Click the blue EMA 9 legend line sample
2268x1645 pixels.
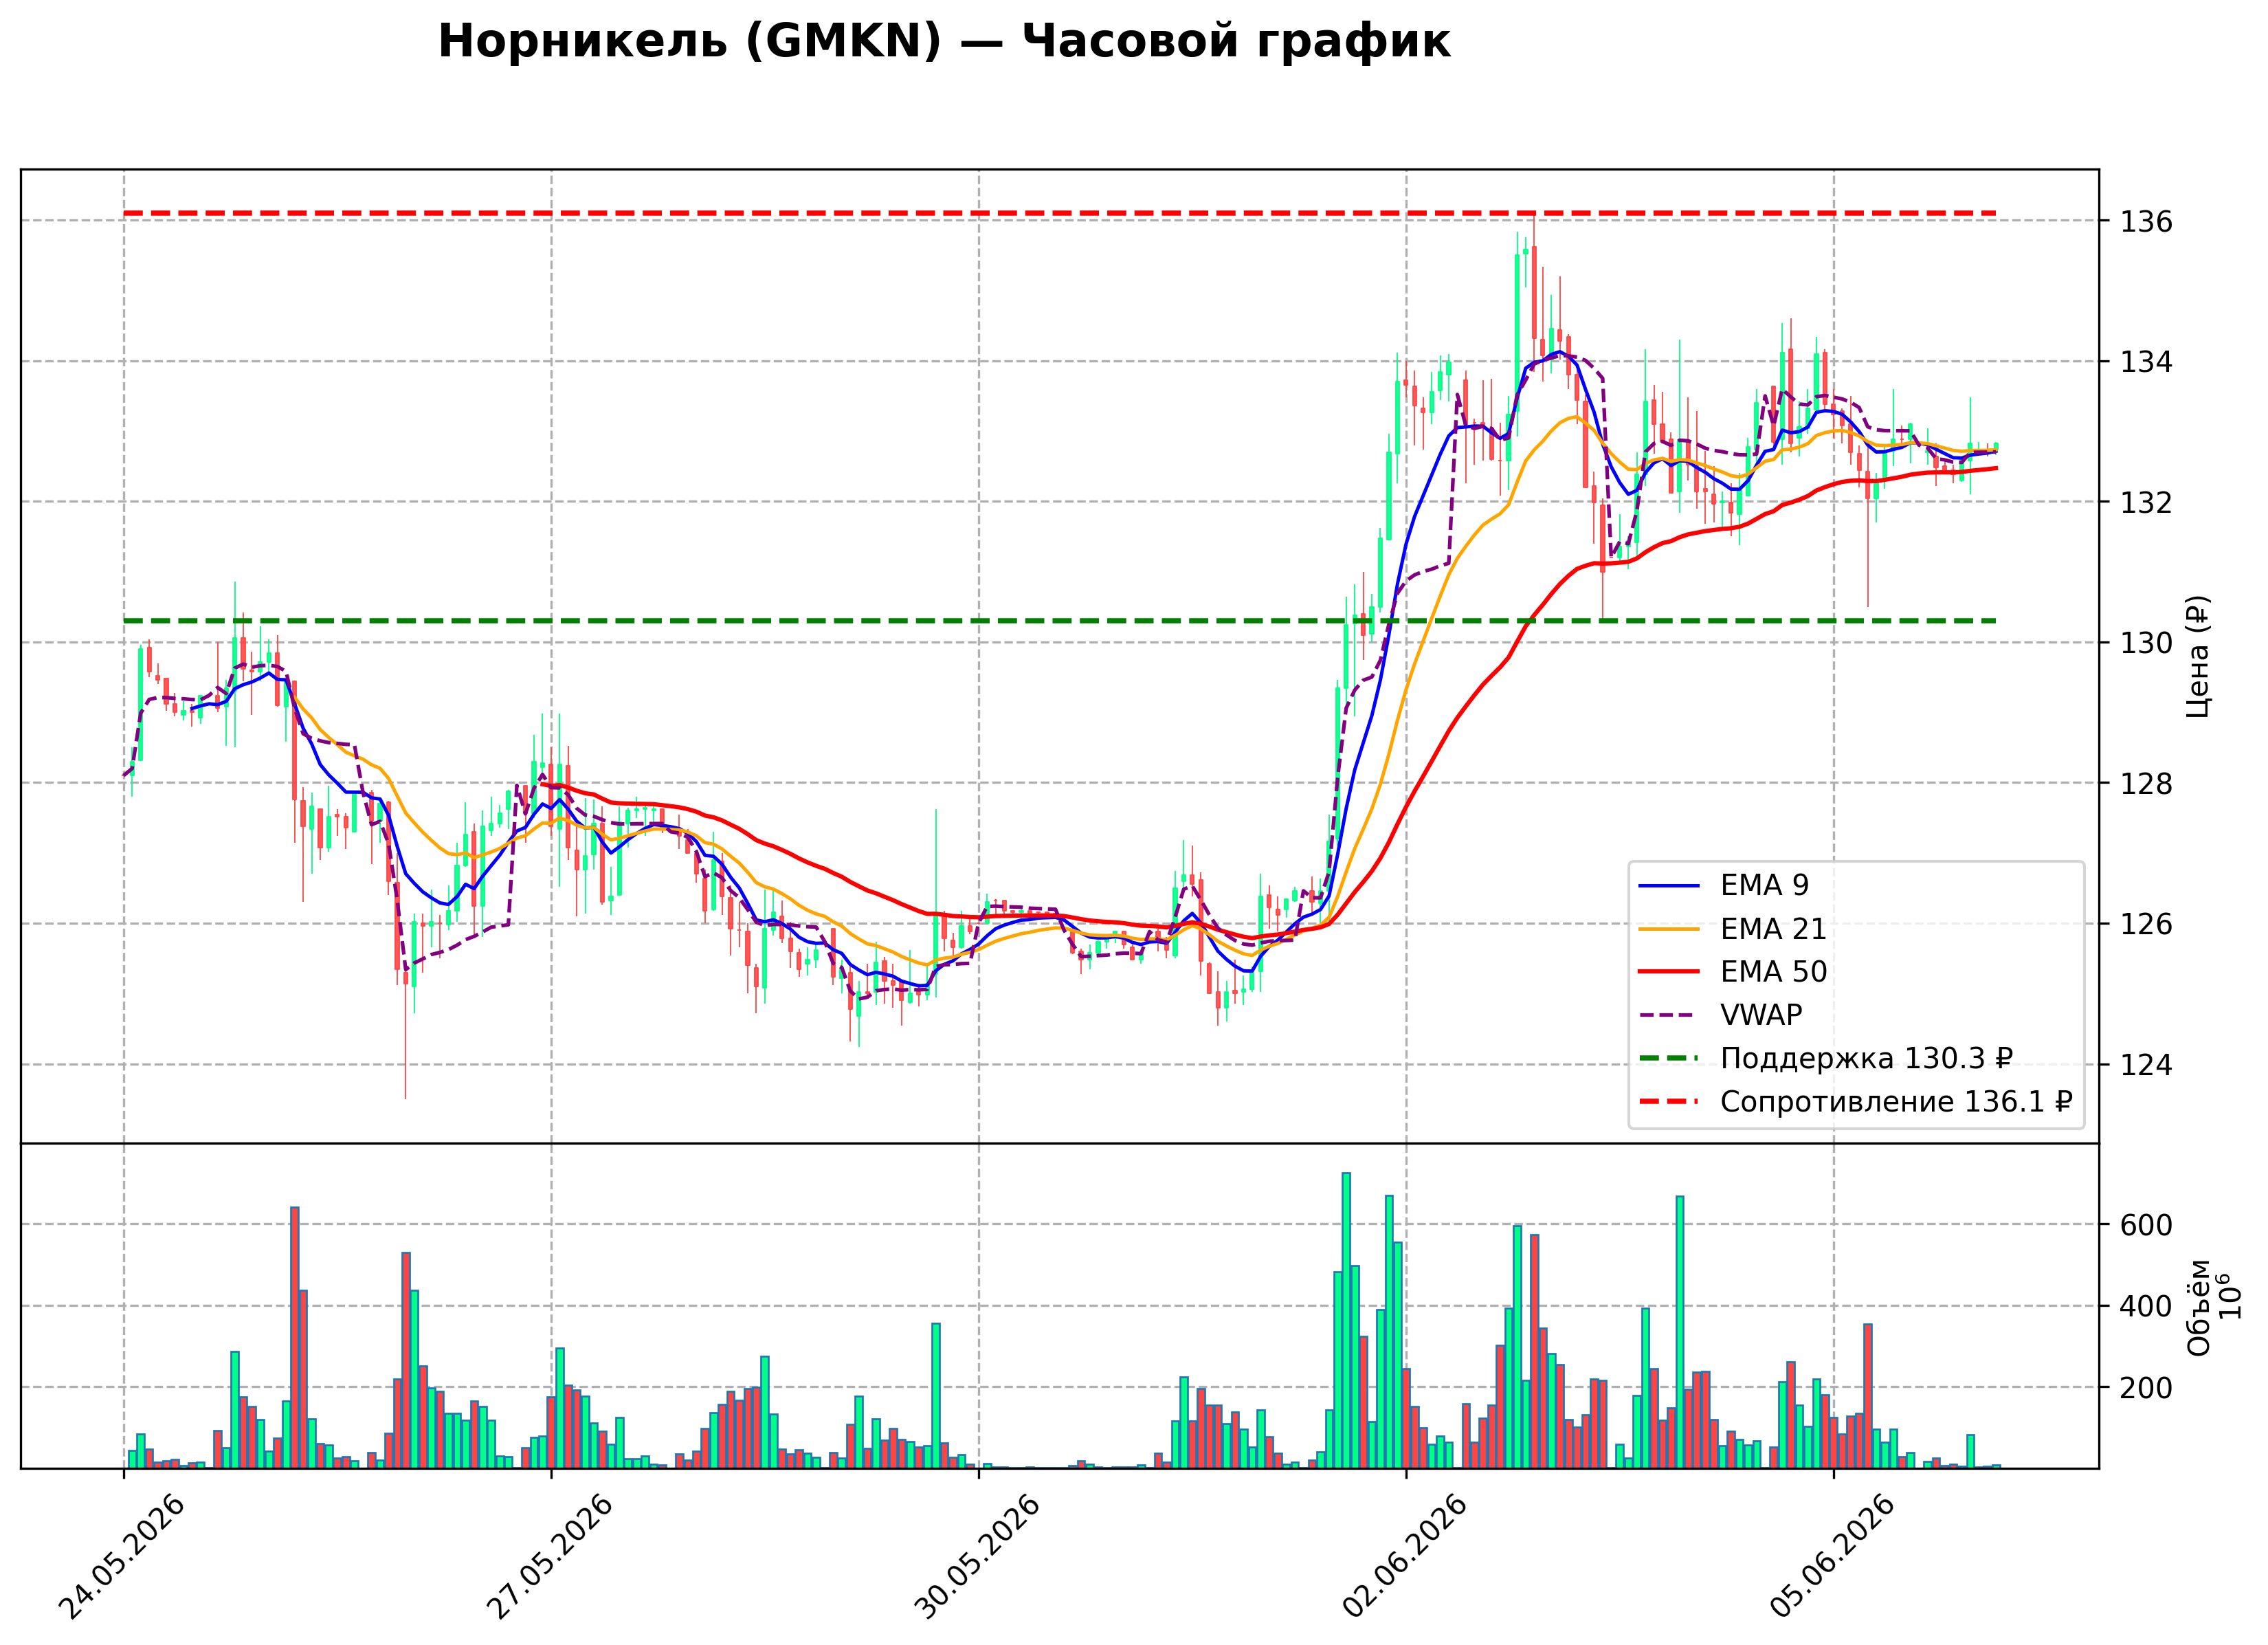1669,886
